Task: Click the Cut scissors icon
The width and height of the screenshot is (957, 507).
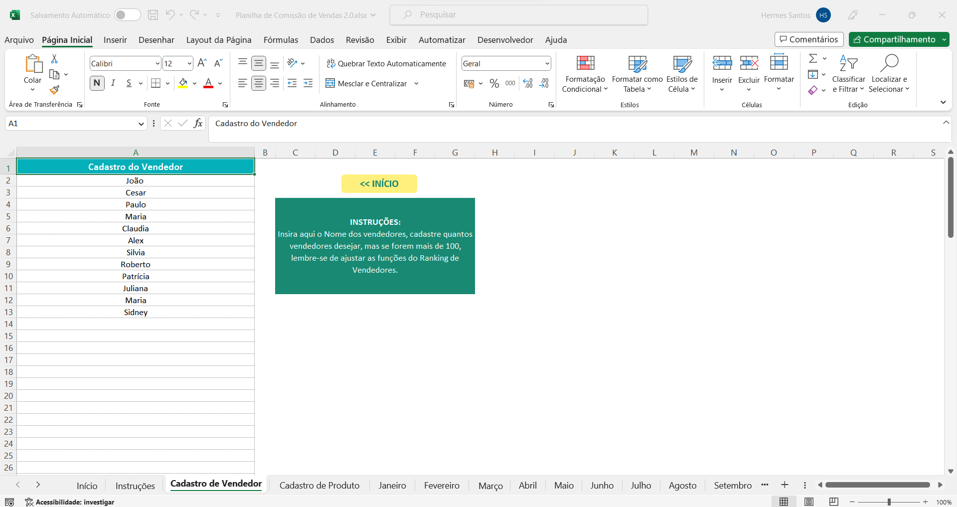Action: point(54,59)
